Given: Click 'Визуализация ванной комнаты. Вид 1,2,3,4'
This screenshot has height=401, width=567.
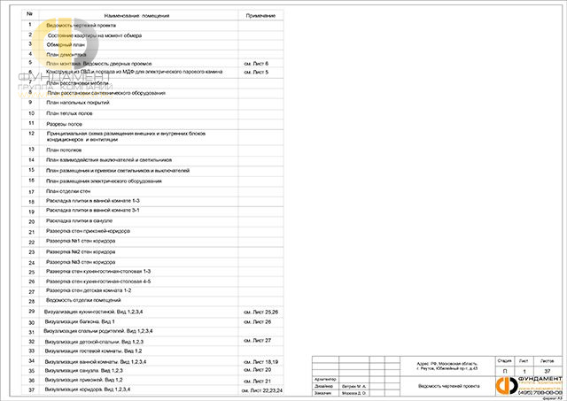Looking at the screenshot, I should click(96, 362).
